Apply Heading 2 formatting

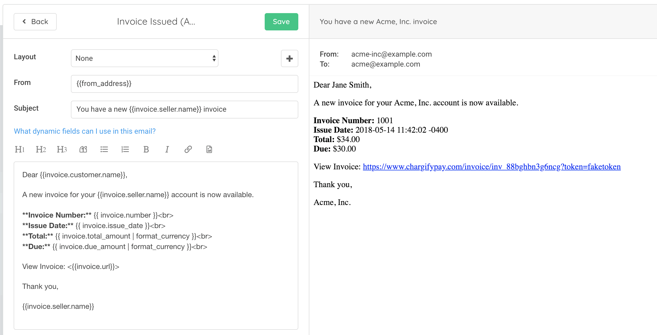tap(41, 149)
